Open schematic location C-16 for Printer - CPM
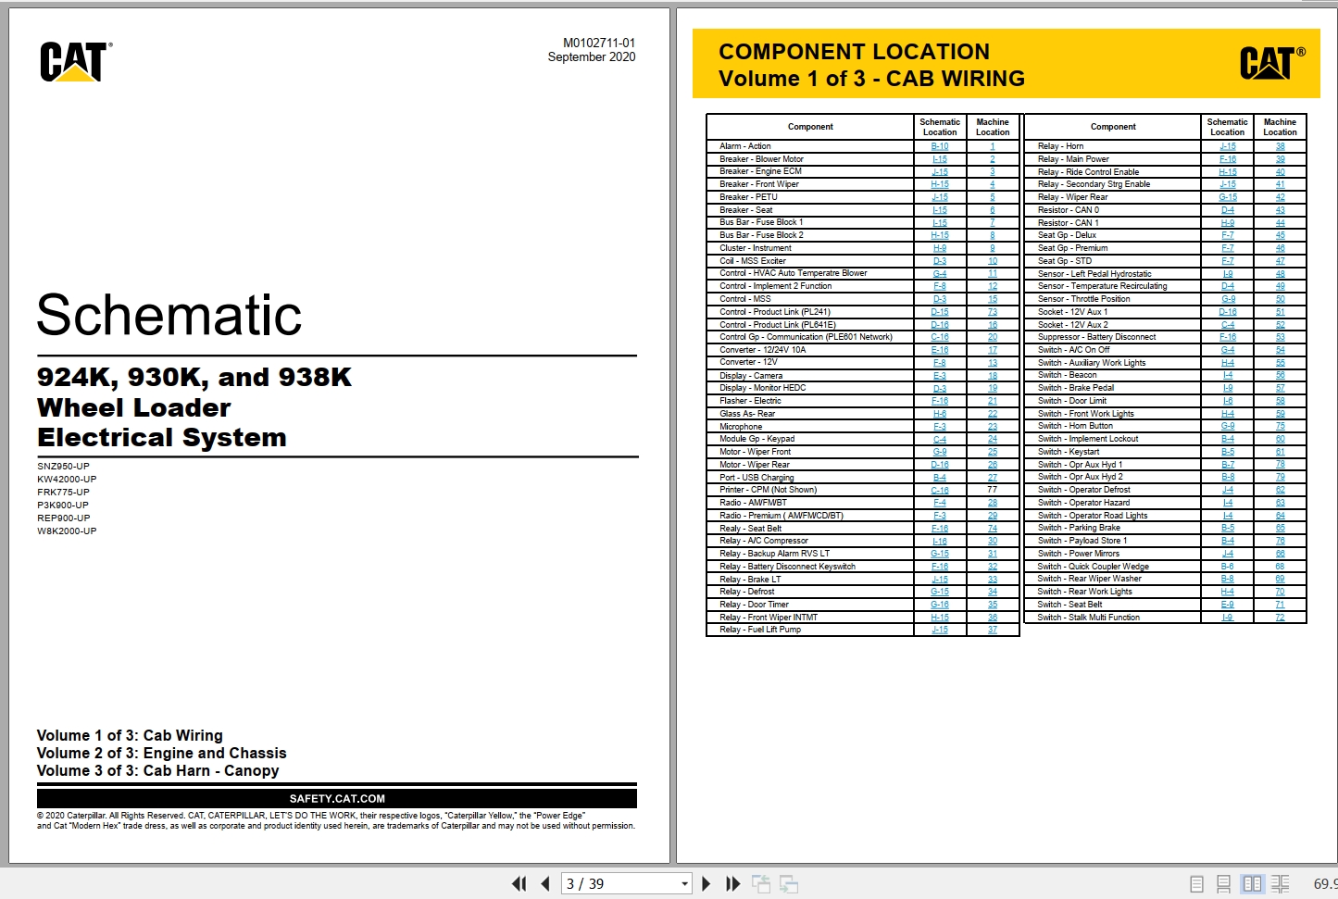This screenshot has width=1338, height=899. (x=939, y=491)
